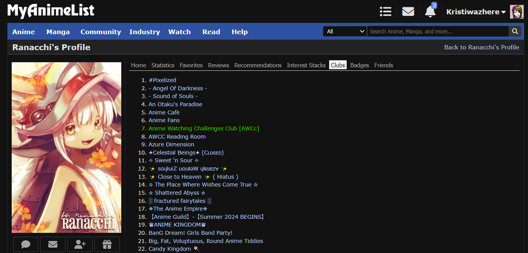This screenshot has width=528, height=253.
Task: Click the user avatar in top right
Action: click(x=517, y=12)
